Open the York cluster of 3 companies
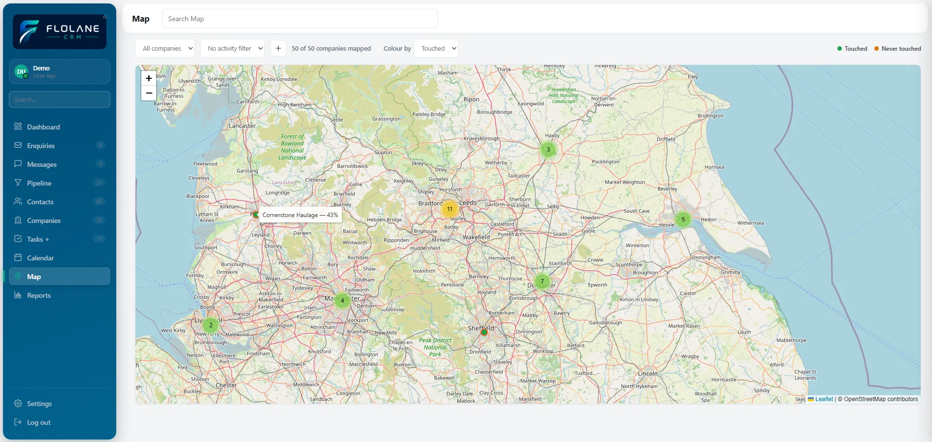 click(x=548, y=150)
